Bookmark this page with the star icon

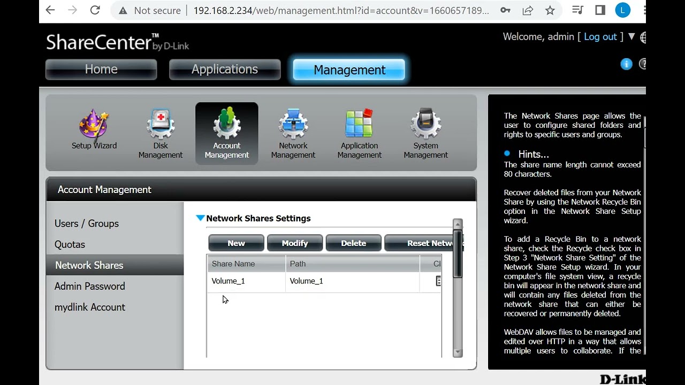tap(550, 11)
